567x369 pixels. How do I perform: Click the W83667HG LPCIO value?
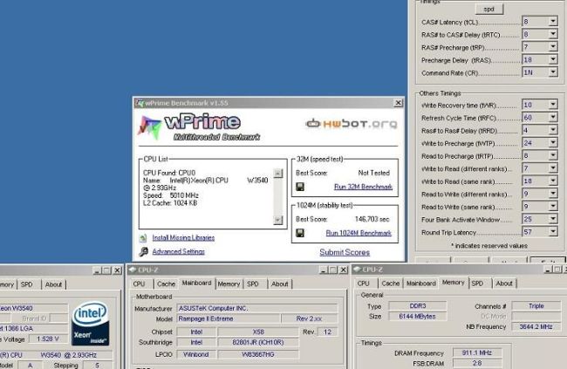[258, 354]
